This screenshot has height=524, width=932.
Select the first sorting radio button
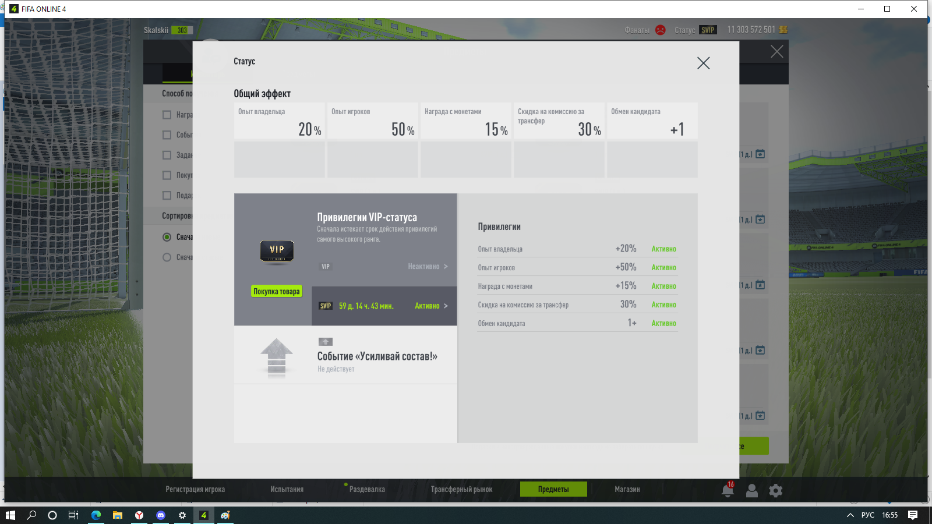(x=167, y=237)
